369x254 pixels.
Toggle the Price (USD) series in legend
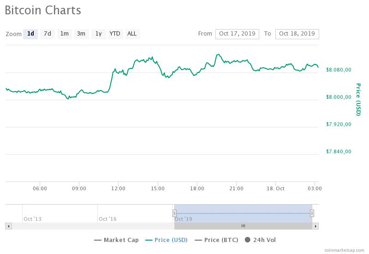click(167, 240)
